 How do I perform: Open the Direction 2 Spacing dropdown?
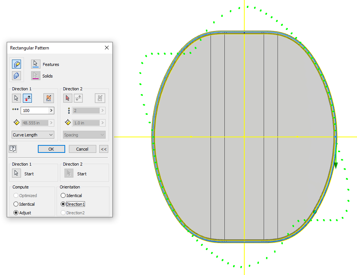pyautogui.click(x=84, y=135)
